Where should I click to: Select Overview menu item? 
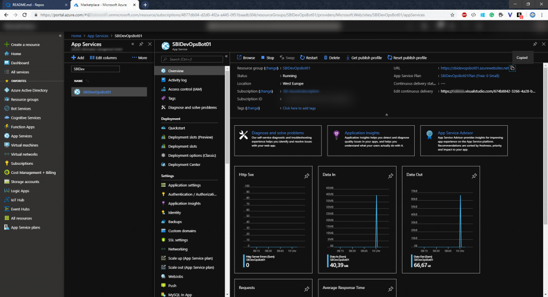point(190,71)
